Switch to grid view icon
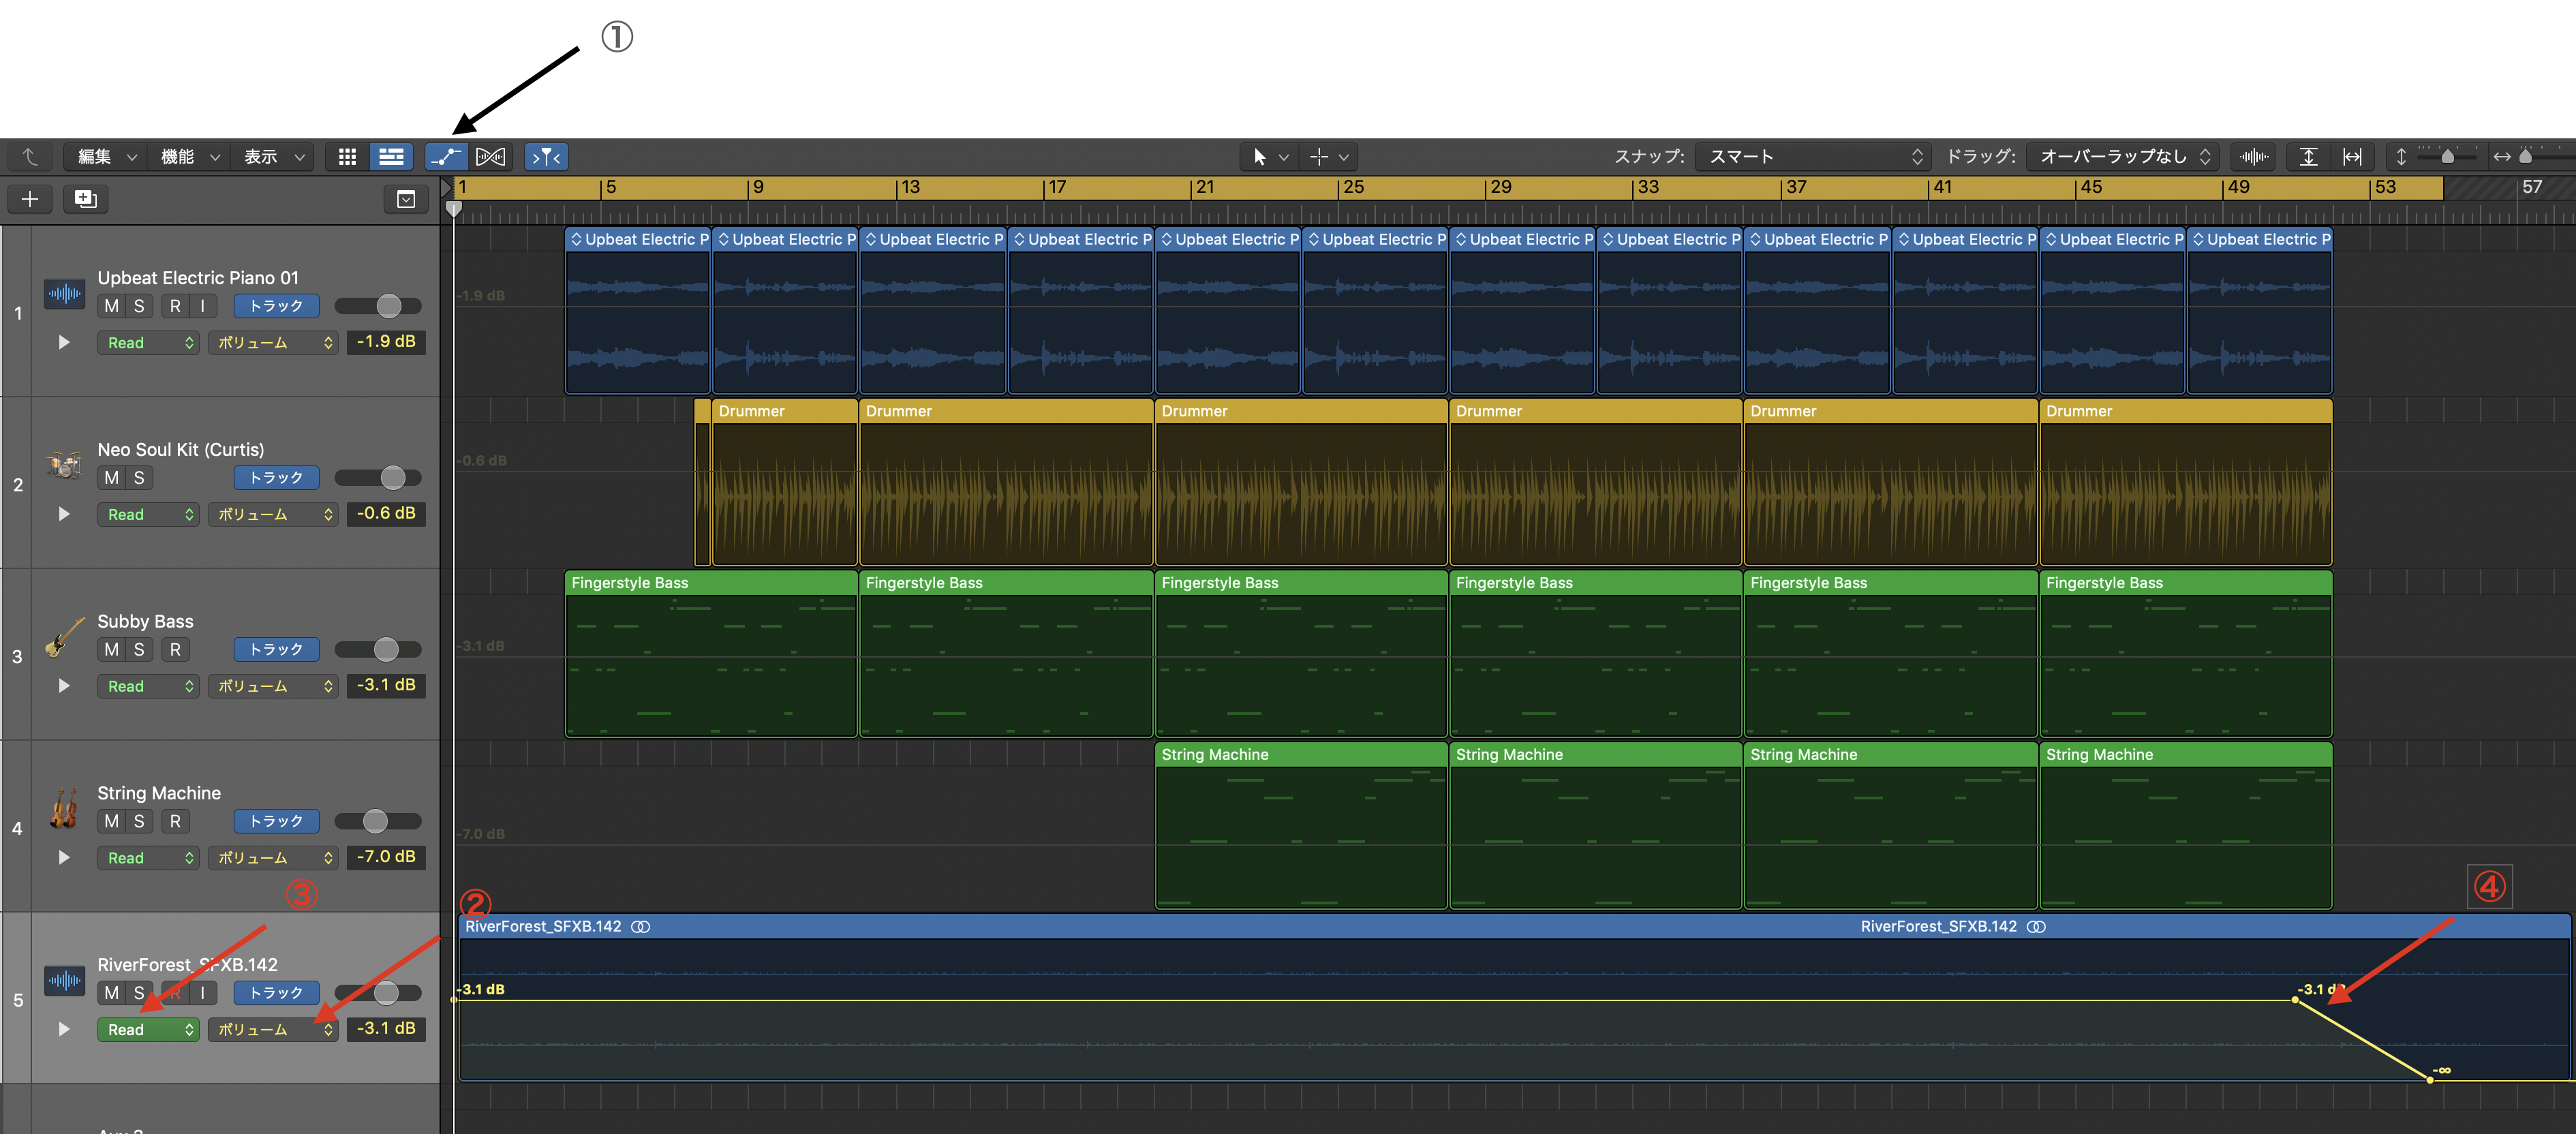This screenshot has width=2576, height=1134. (x=347, y=157)
